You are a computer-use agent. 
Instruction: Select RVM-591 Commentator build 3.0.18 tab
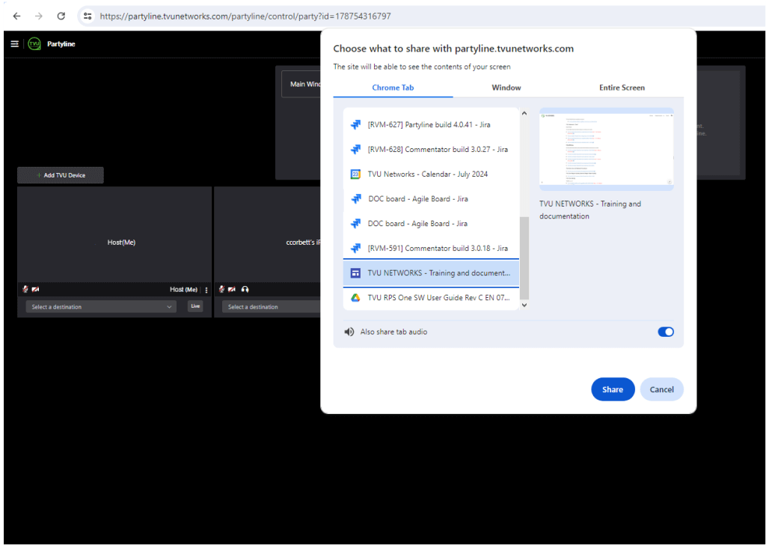431,249
